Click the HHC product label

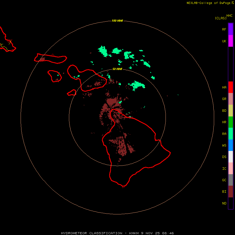(229, 16)
